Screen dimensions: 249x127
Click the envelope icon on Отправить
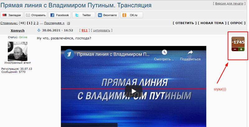coord(28,15)
